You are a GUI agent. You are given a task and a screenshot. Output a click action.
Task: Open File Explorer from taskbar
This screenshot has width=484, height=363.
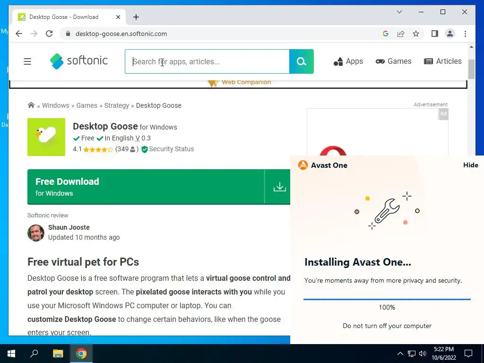click(x=58, y=354)
